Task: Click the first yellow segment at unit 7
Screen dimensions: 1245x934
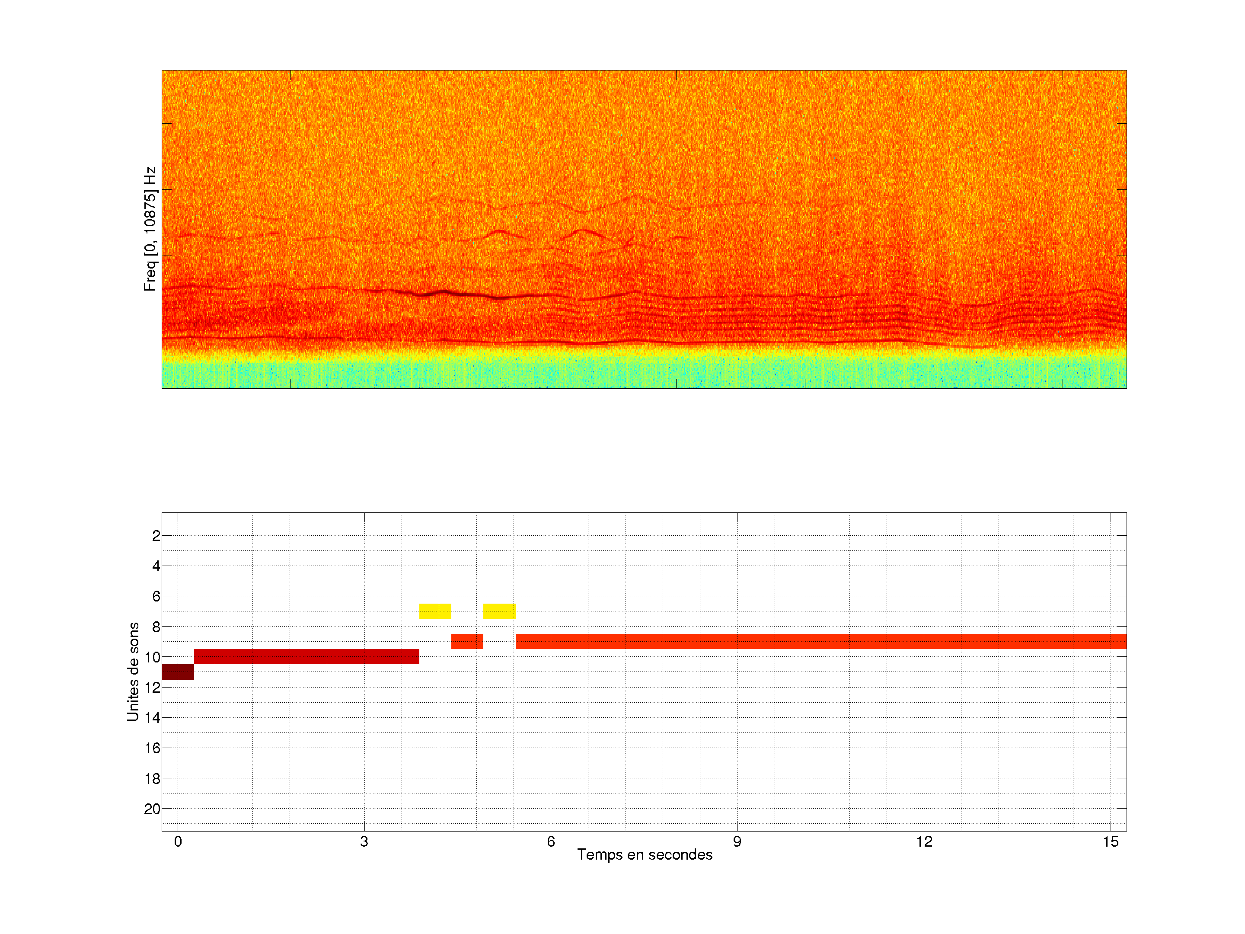Action: pos(435,611)
